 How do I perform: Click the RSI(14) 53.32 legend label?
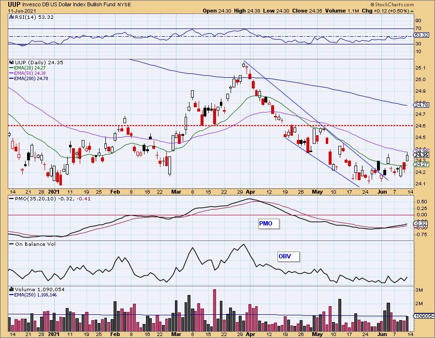coord(34,17)
